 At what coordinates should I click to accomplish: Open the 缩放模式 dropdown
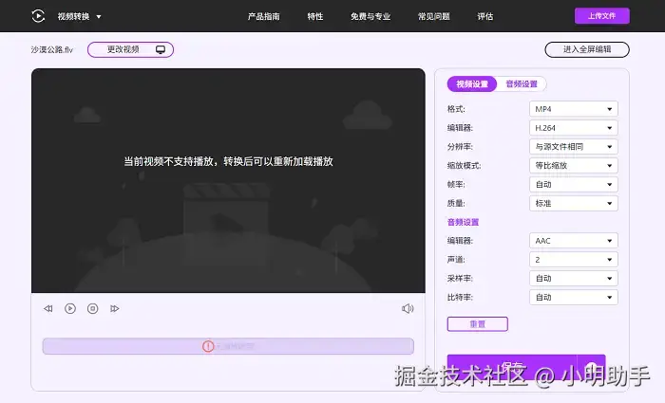coord(574,166)
